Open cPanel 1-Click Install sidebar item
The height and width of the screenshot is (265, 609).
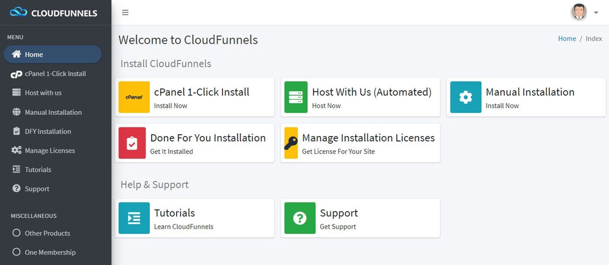(x=52, y=74)
